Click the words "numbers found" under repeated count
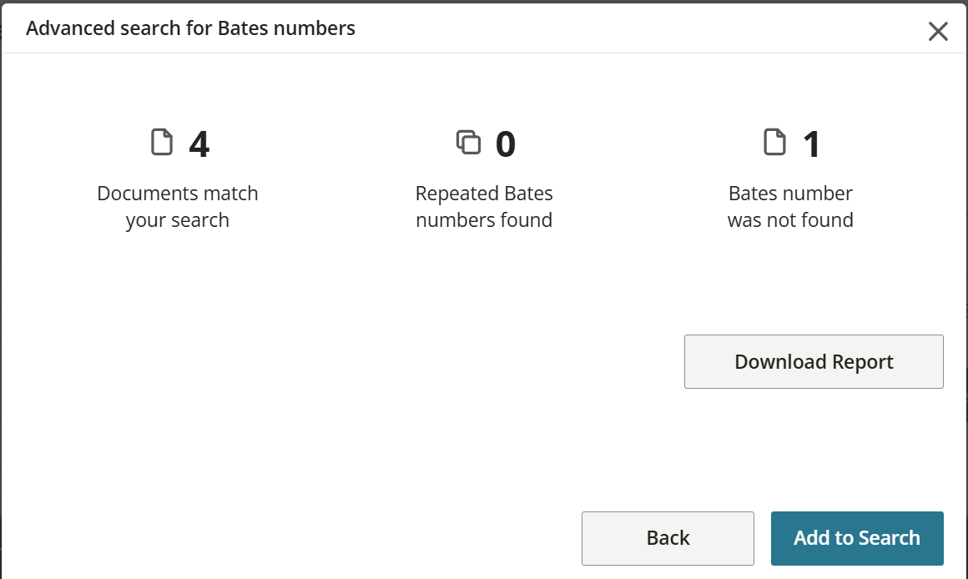This screenshot has height=579, width=968. click(x=484, y=219)
